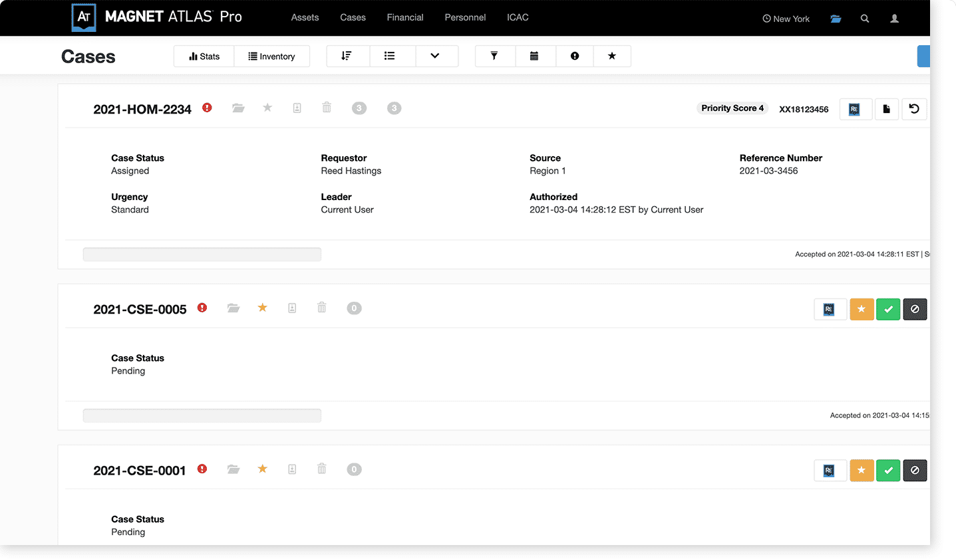Screen dimensions: 956x559
Task: Open the RE report icon on 2021-HOM-2234
Action: (856, 109)
